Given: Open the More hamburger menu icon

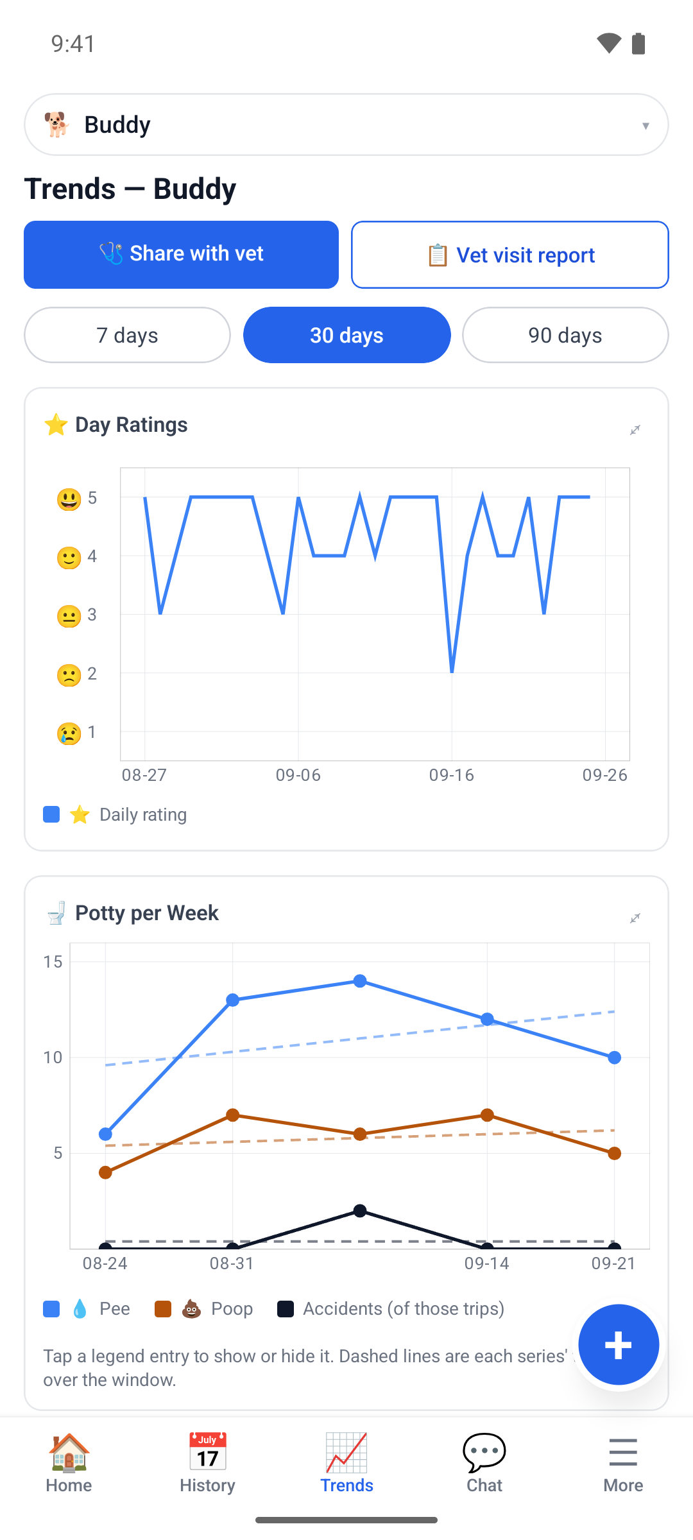Looking at the screenshot, I should [623, 1452].
